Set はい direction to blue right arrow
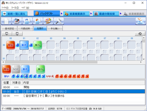Viewport: 147px width, 111px height. tap(26, 76)
